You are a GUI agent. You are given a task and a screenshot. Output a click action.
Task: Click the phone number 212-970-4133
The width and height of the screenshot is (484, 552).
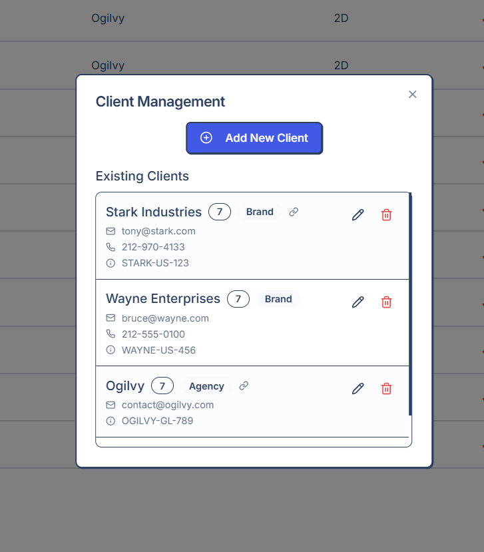click(153, 247)
